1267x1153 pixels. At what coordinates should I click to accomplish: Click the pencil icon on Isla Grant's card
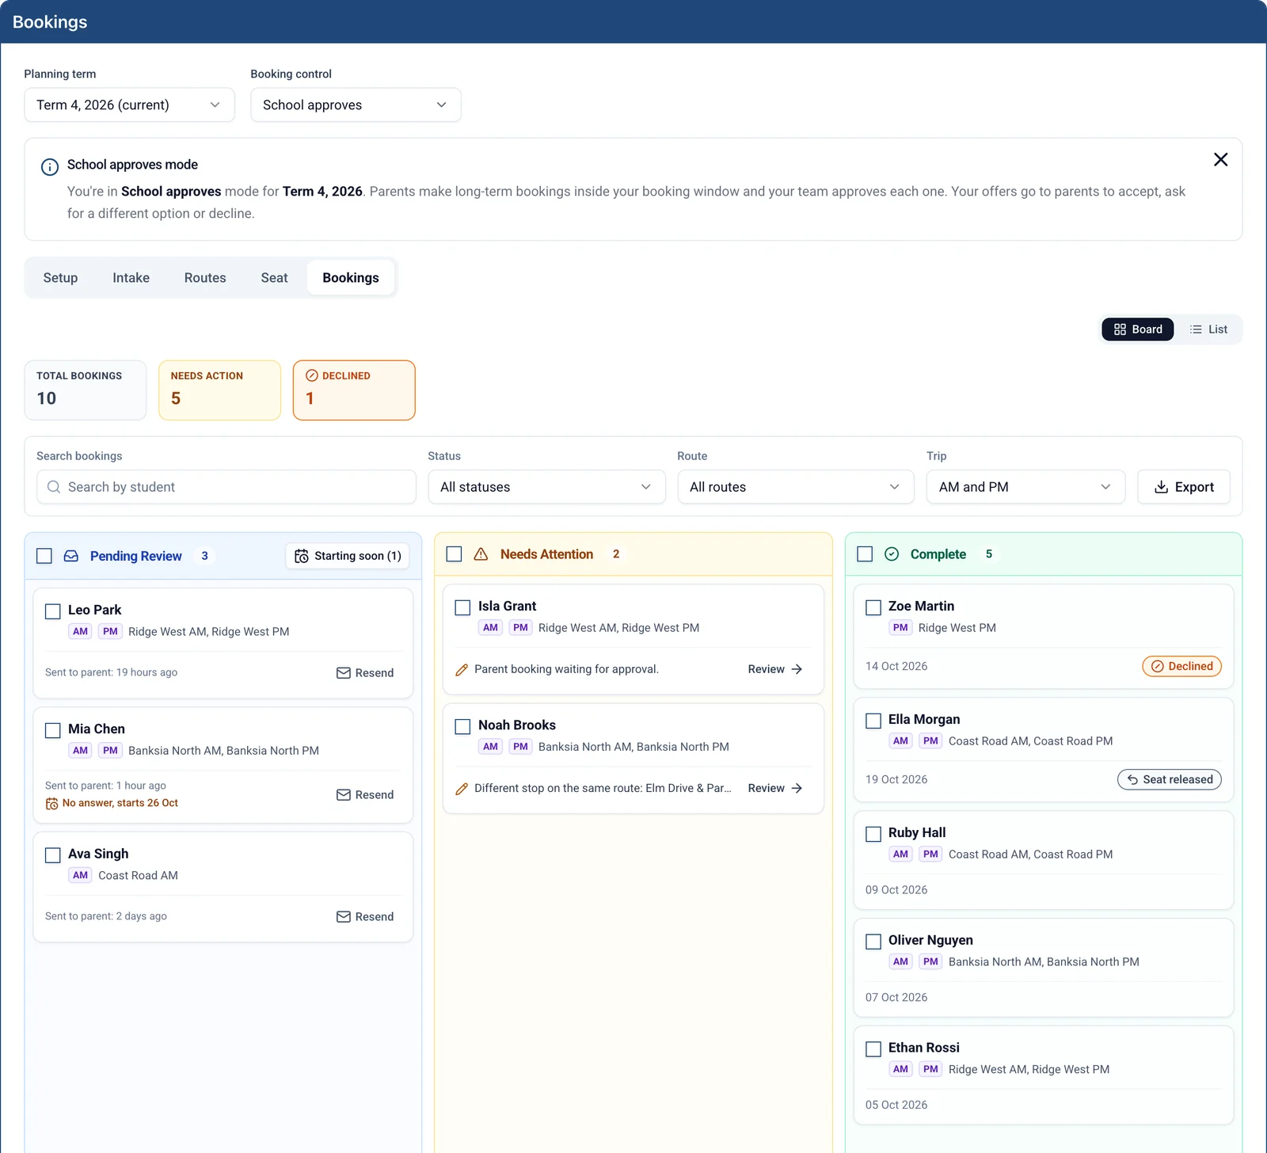[x=462, y=670]
